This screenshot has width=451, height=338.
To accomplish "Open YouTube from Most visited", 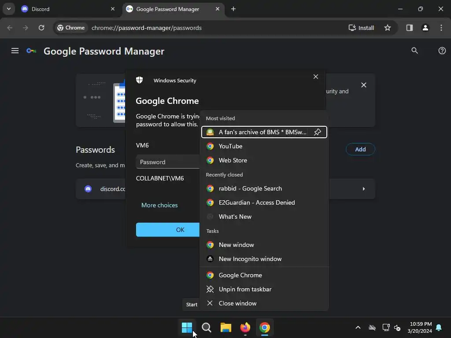I will [264, 146].
